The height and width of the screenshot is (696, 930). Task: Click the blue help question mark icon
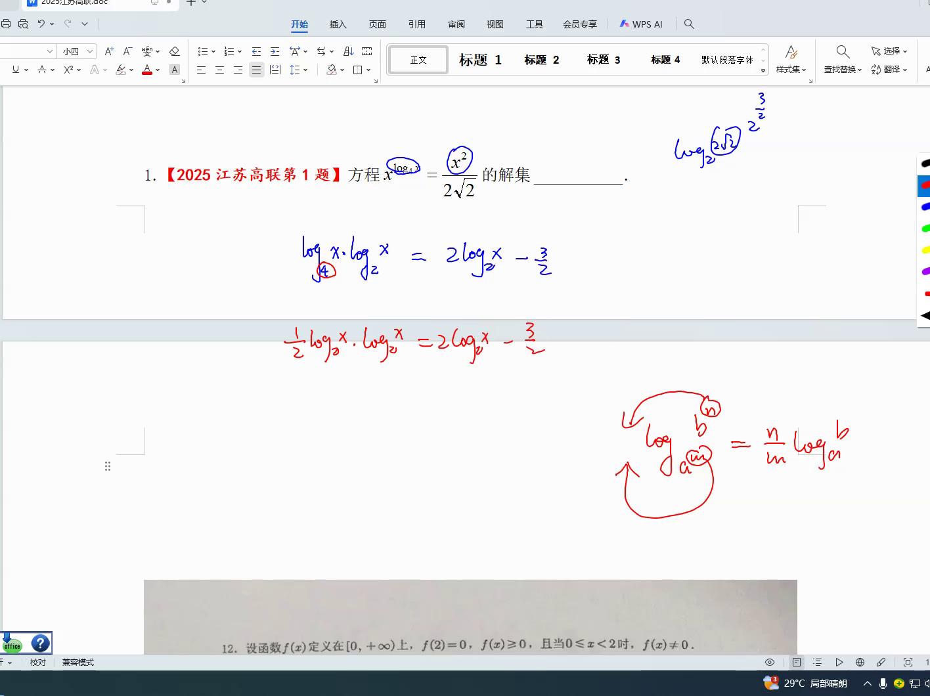[x=40, y=643]
